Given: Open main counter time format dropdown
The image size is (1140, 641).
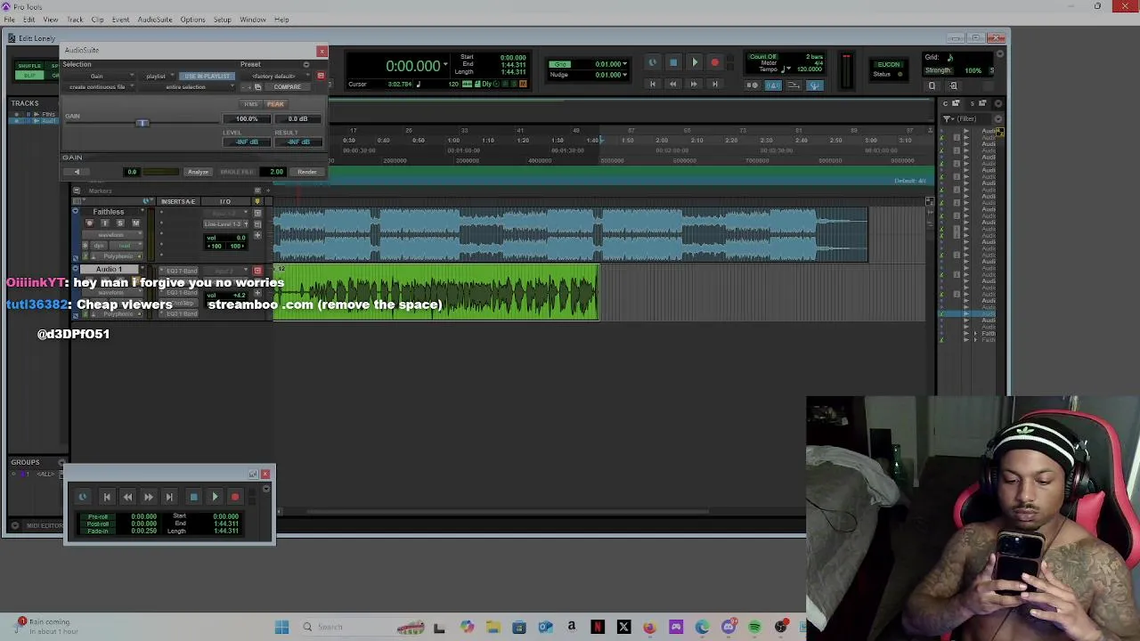Looking at the screenshot, I should (x=445, y=65).
